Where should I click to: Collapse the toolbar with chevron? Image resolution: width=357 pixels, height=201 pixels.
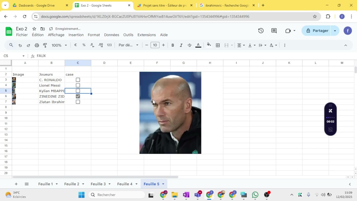point(346,45)
